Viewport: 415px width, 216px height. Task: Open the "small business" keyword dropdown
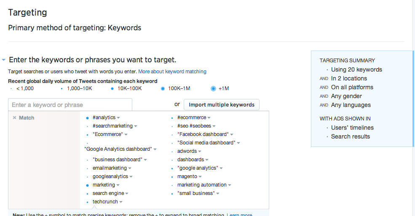[218, 194]
